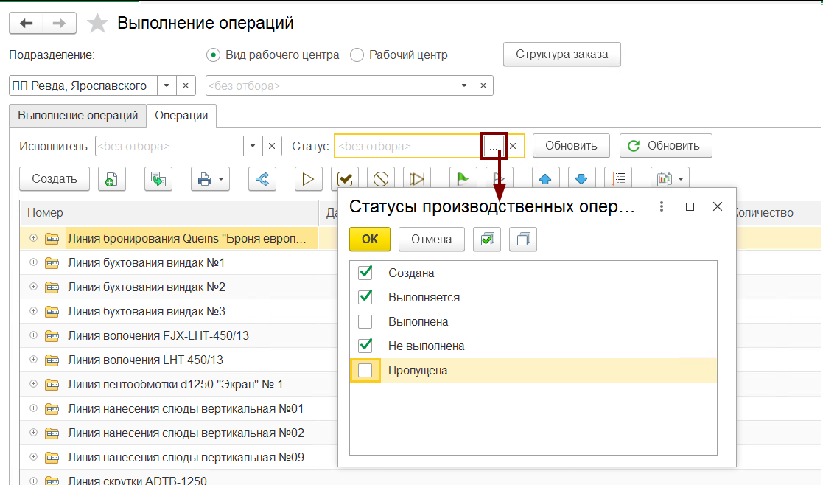The height and width of the screenshot is (485, 823).
Task: Clear the Исполнитель field with X
Action: point(271,146)
